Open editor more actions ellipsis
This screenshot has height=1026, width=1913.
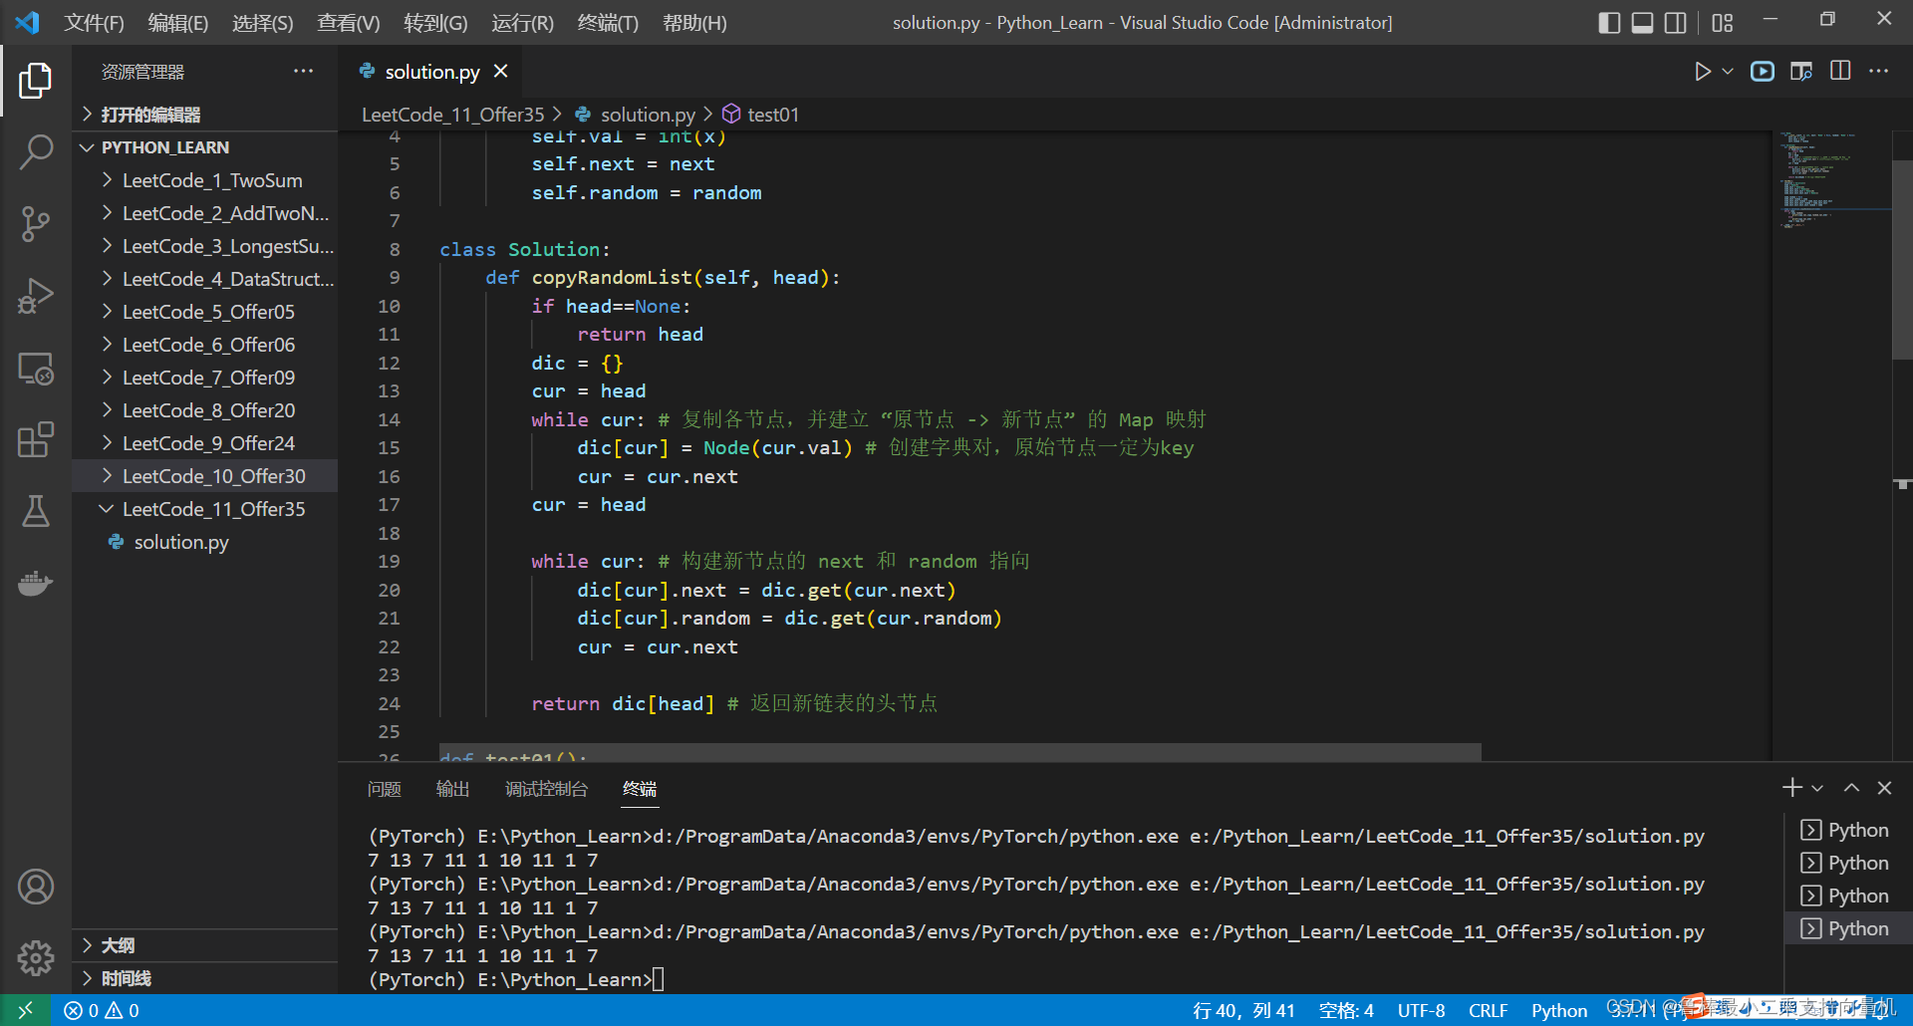[1878, 72]
